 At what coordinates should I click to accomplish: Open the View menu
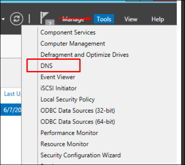pyautogui.click(x=131, y=19)
